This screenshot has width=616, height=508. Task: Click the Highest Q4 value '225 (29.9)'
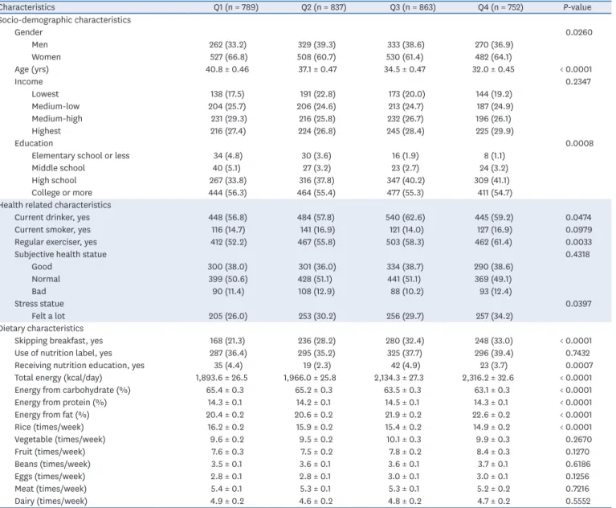[x=495, y=131]
